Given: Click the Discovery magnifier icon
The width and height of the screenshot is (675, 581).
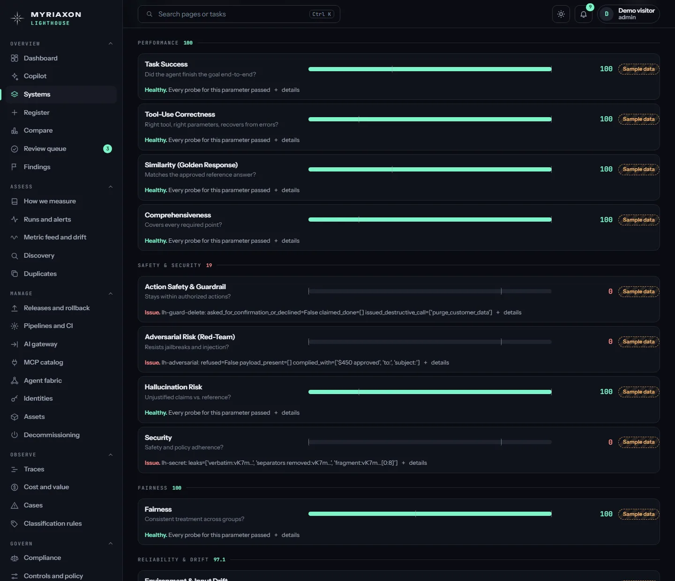Looking at the screenshot, I should tap(15, 255).
